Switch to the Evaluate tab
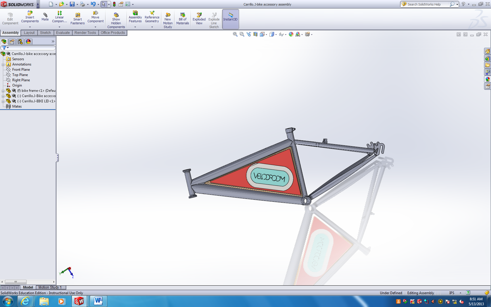The image size is (491, 307). point(63,33)
